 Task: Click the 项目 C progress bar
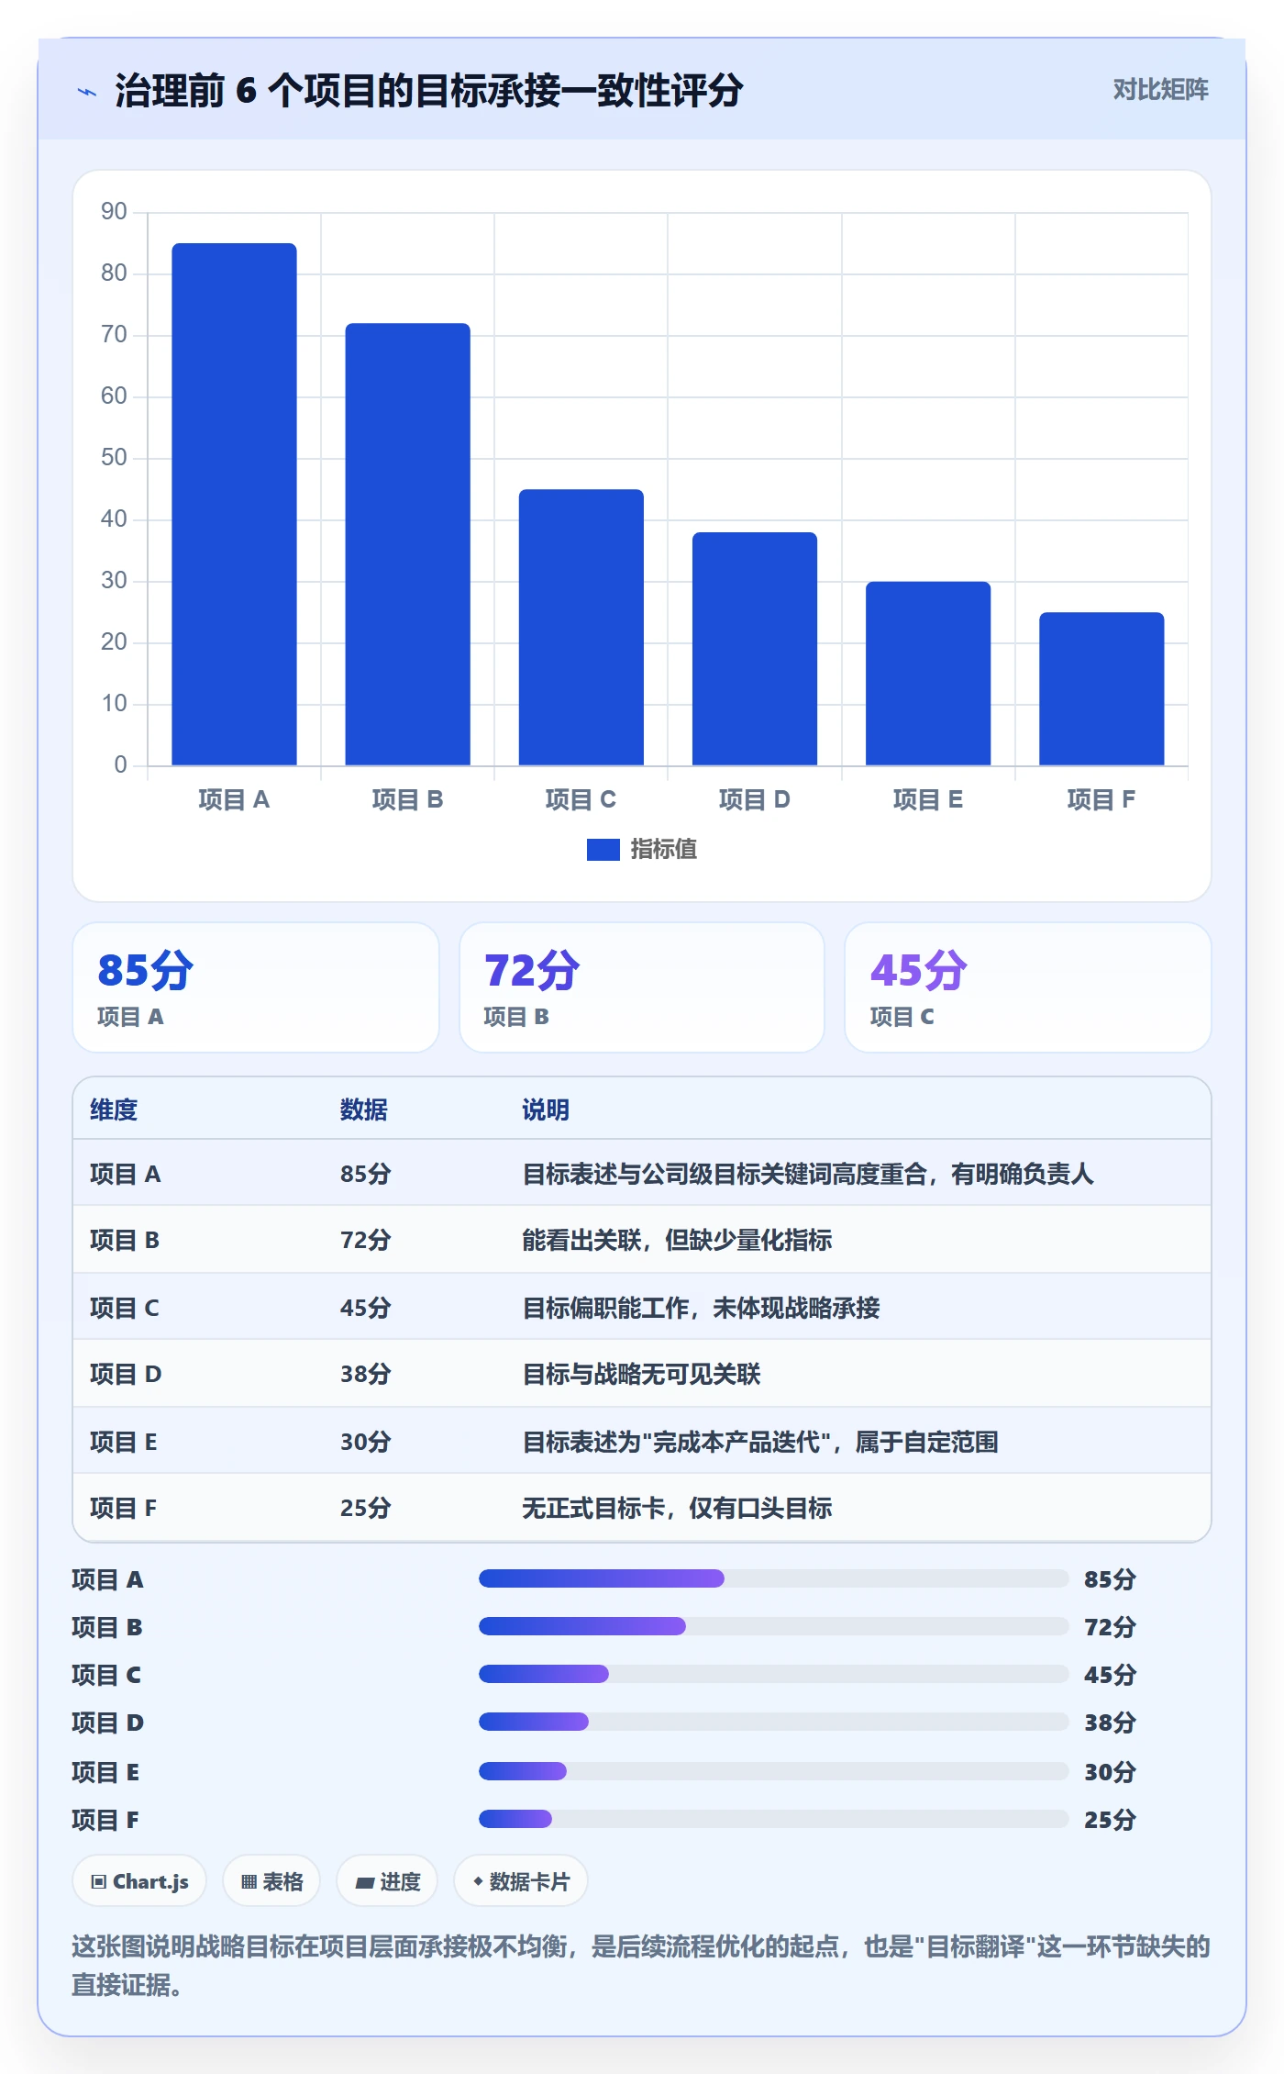[x=774, y=1674]
